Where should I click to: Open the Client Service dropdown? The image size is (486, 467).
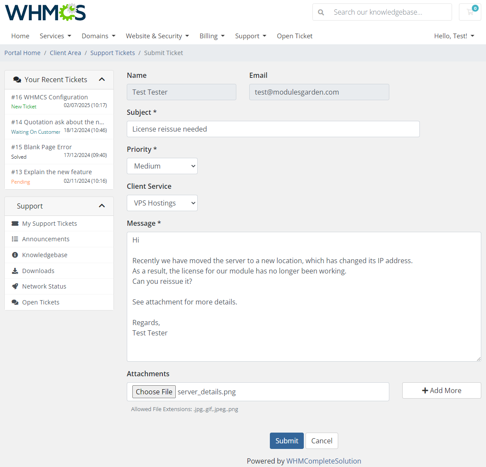tap(162, 203)
